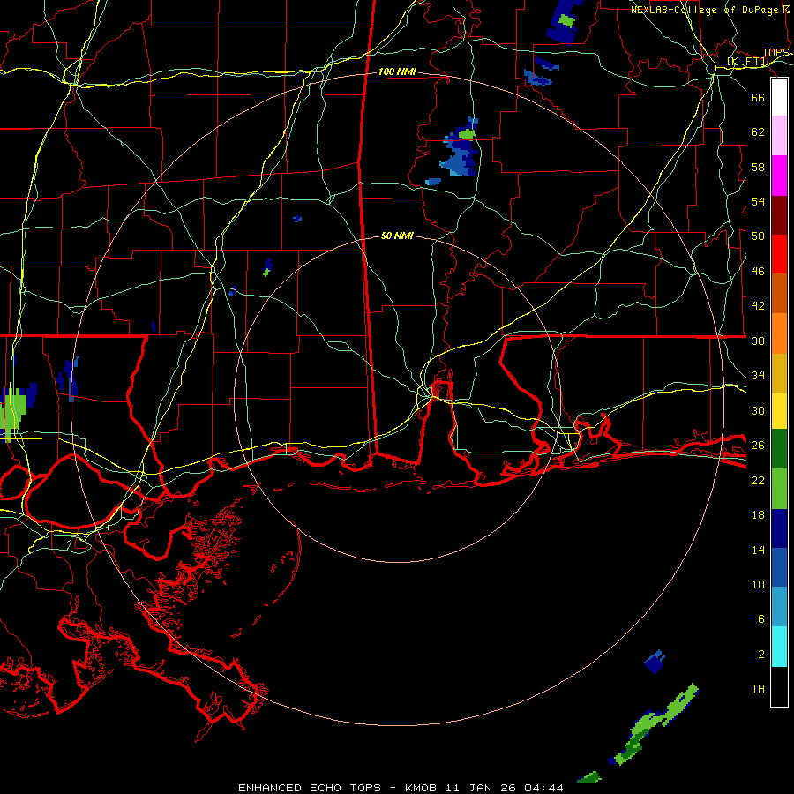
Task: Select the magenta legend color swatch
Action: (x=779, y=176)
